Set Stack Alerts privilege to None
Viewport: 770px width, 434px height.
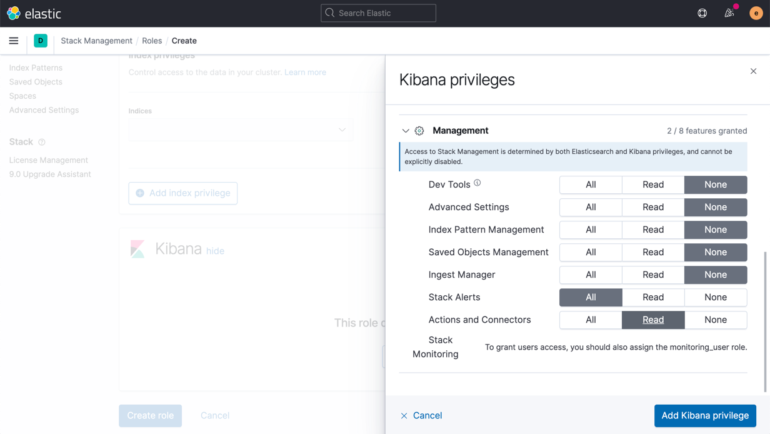pos(716,297)
